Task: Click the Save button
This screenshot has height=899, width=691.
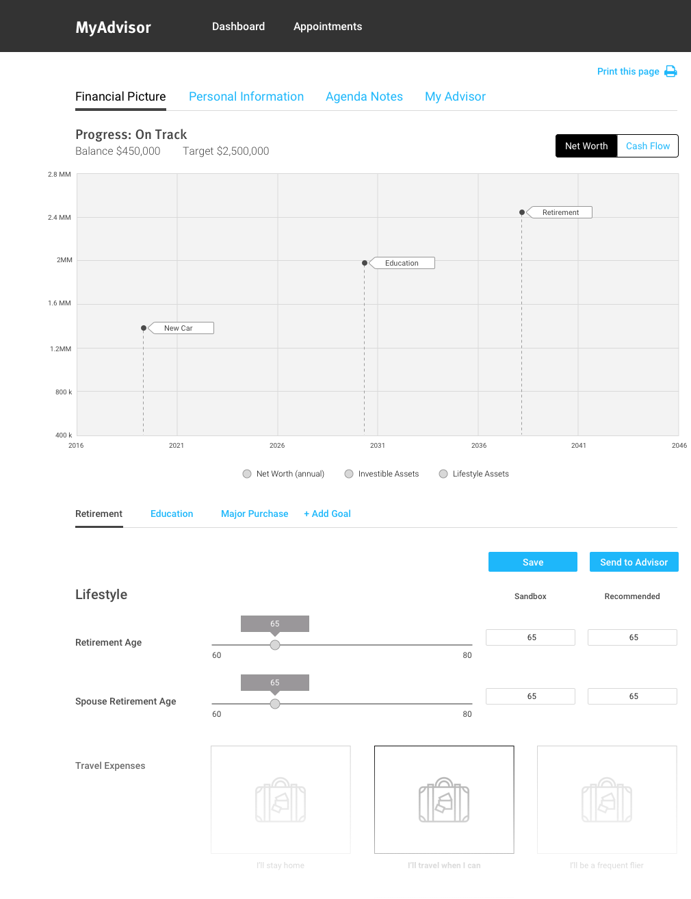Action: coord(533,562)
